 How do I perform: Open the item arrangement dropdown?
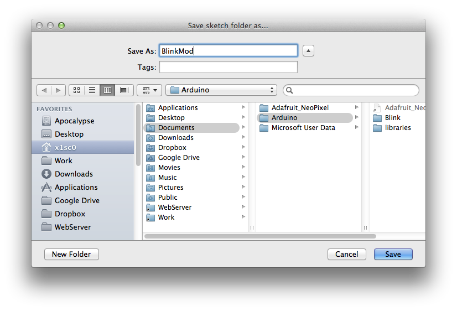pos(149,90)
